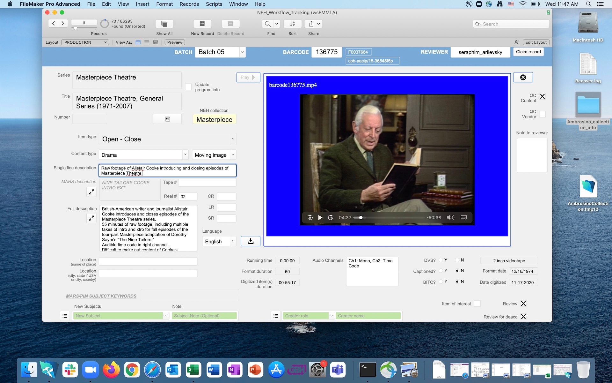Expand the MARS description field icon
Viewport: 612px width, 383px height.
tap(91, 192)
